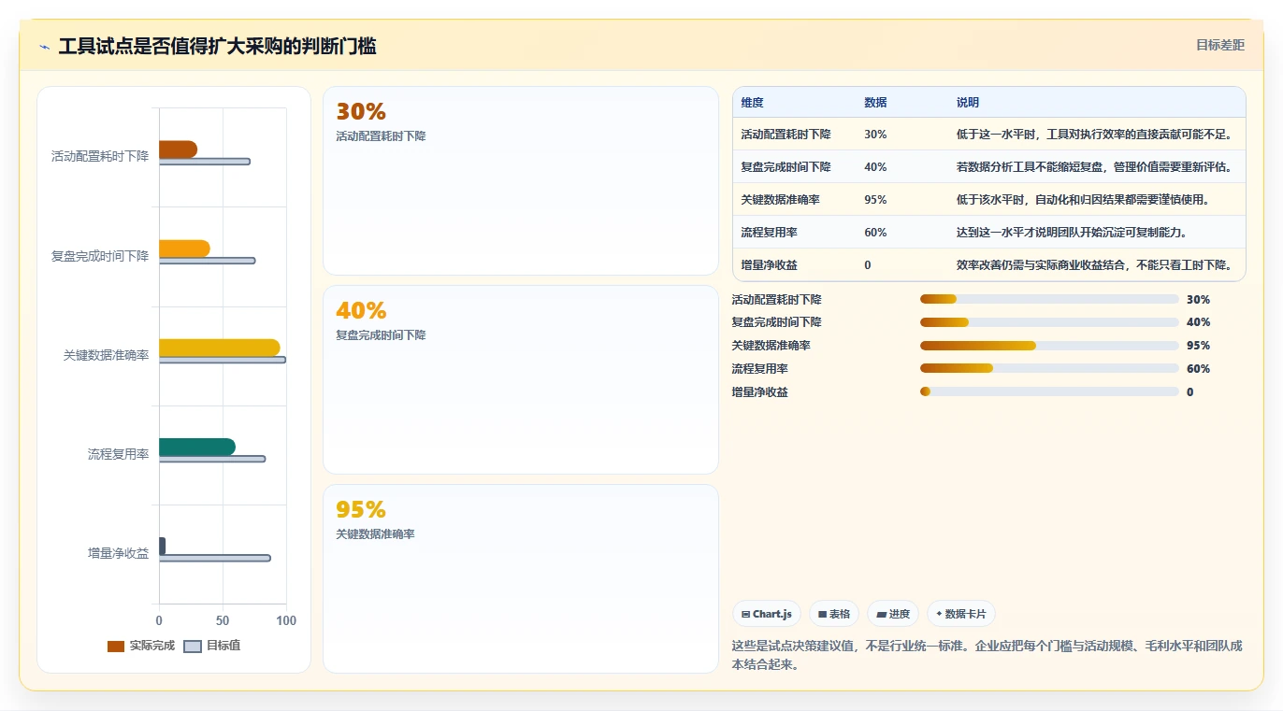This screenshot has width=1283, height=711.
Task: Toggle the 目标值 legend color box
Action: point(193,646)
